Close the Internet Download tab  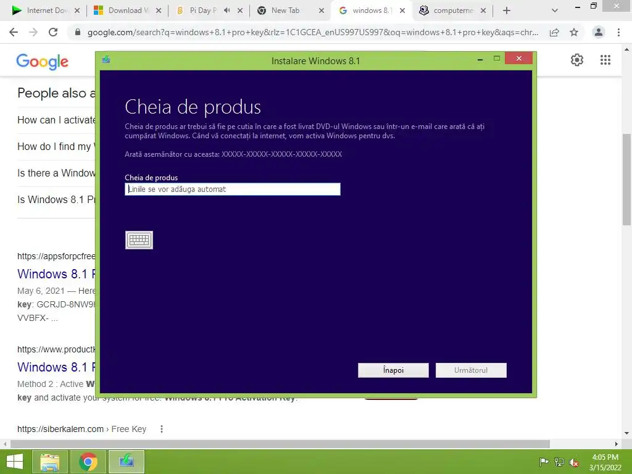point(77,11)
